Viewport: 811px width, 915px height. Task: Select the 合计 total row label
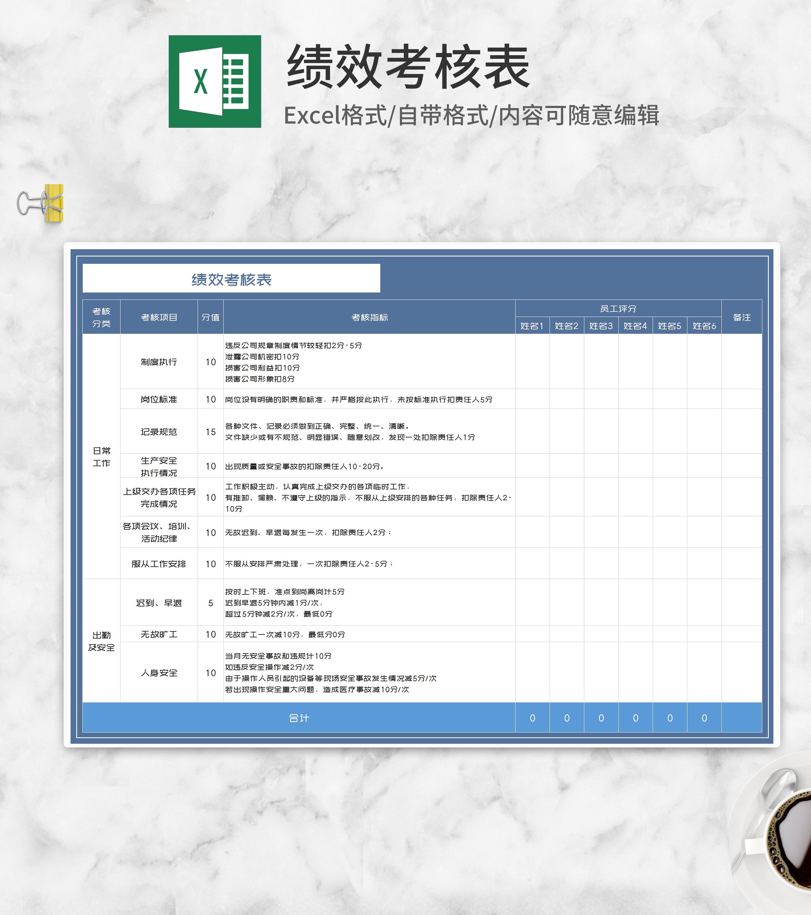(x=299, y=718)
